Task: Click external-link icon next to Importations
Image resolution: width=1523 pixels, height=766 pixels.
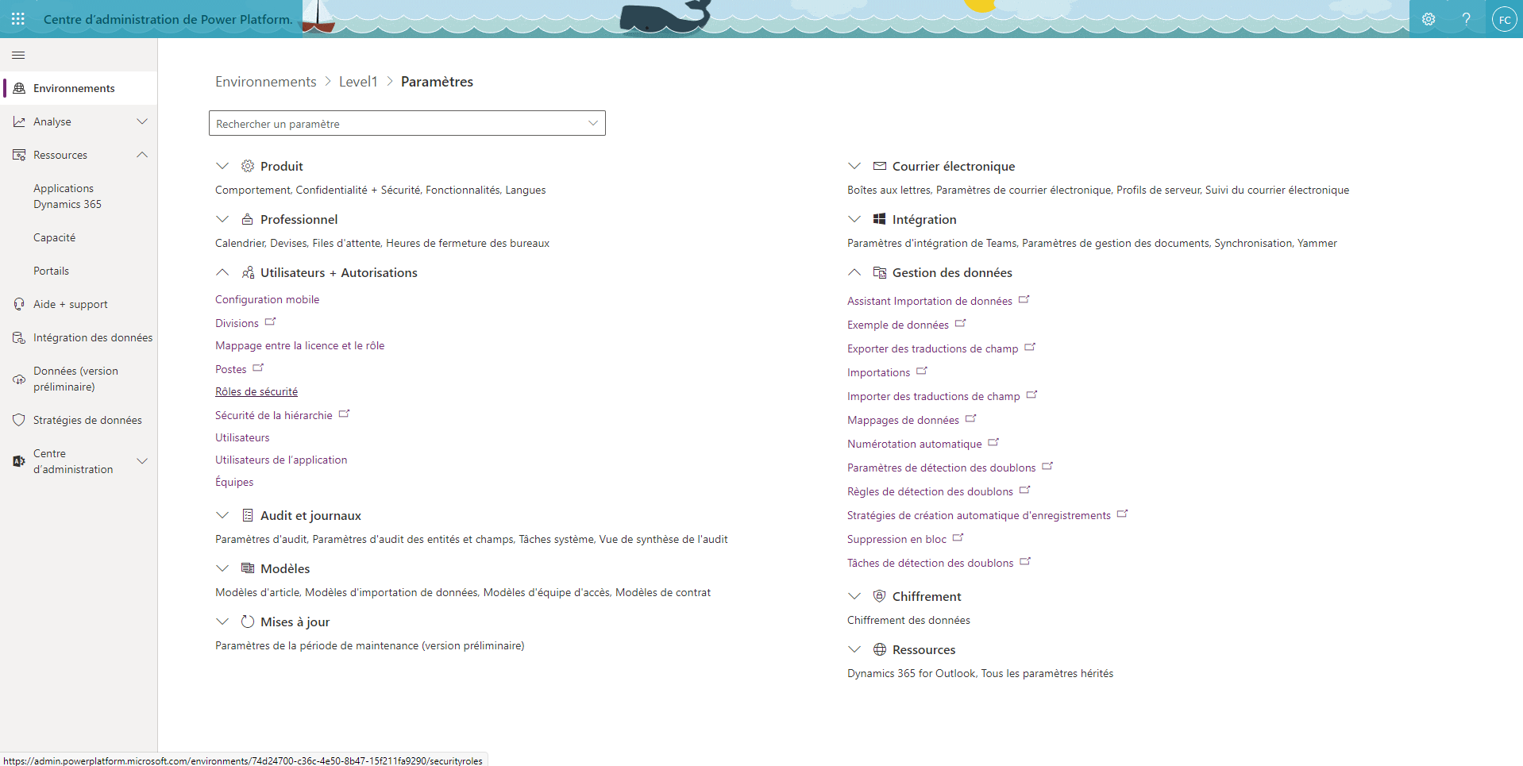Action: (x=922, y=371)
